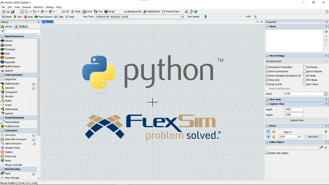Select the NetworkNode object

click(10, 122)
